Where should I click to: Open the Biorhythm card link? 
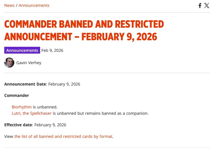coord(22,107)
